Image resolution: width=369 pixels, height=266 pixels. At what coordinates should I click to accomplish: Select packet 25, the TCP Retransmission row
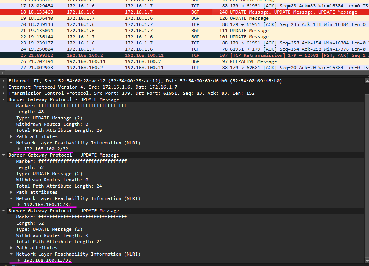(x=184, y=55)
